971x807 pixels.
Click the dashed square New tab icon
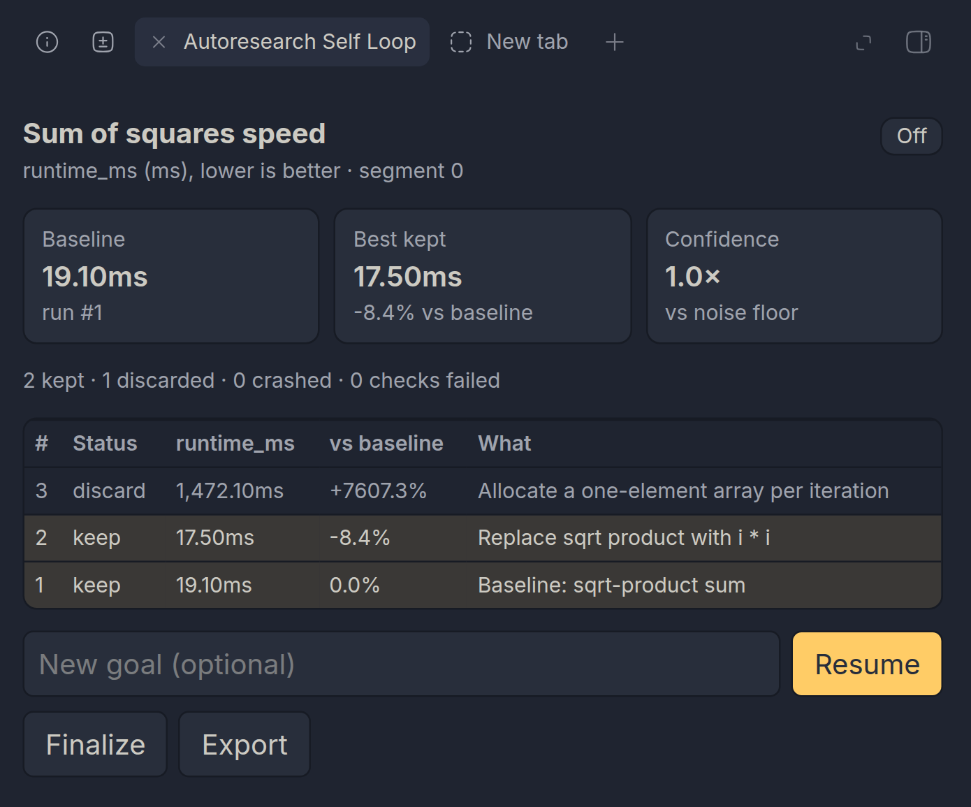point(461,42)
